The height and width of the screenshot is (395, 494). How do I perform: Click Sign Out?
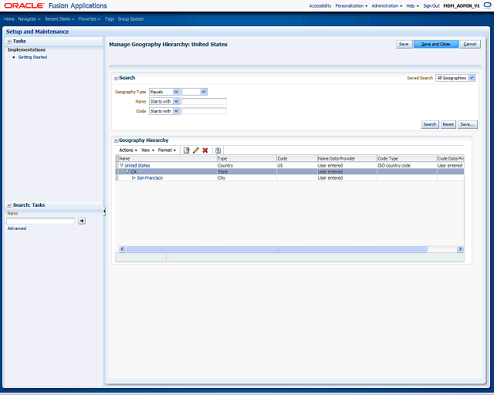(431, 5)
